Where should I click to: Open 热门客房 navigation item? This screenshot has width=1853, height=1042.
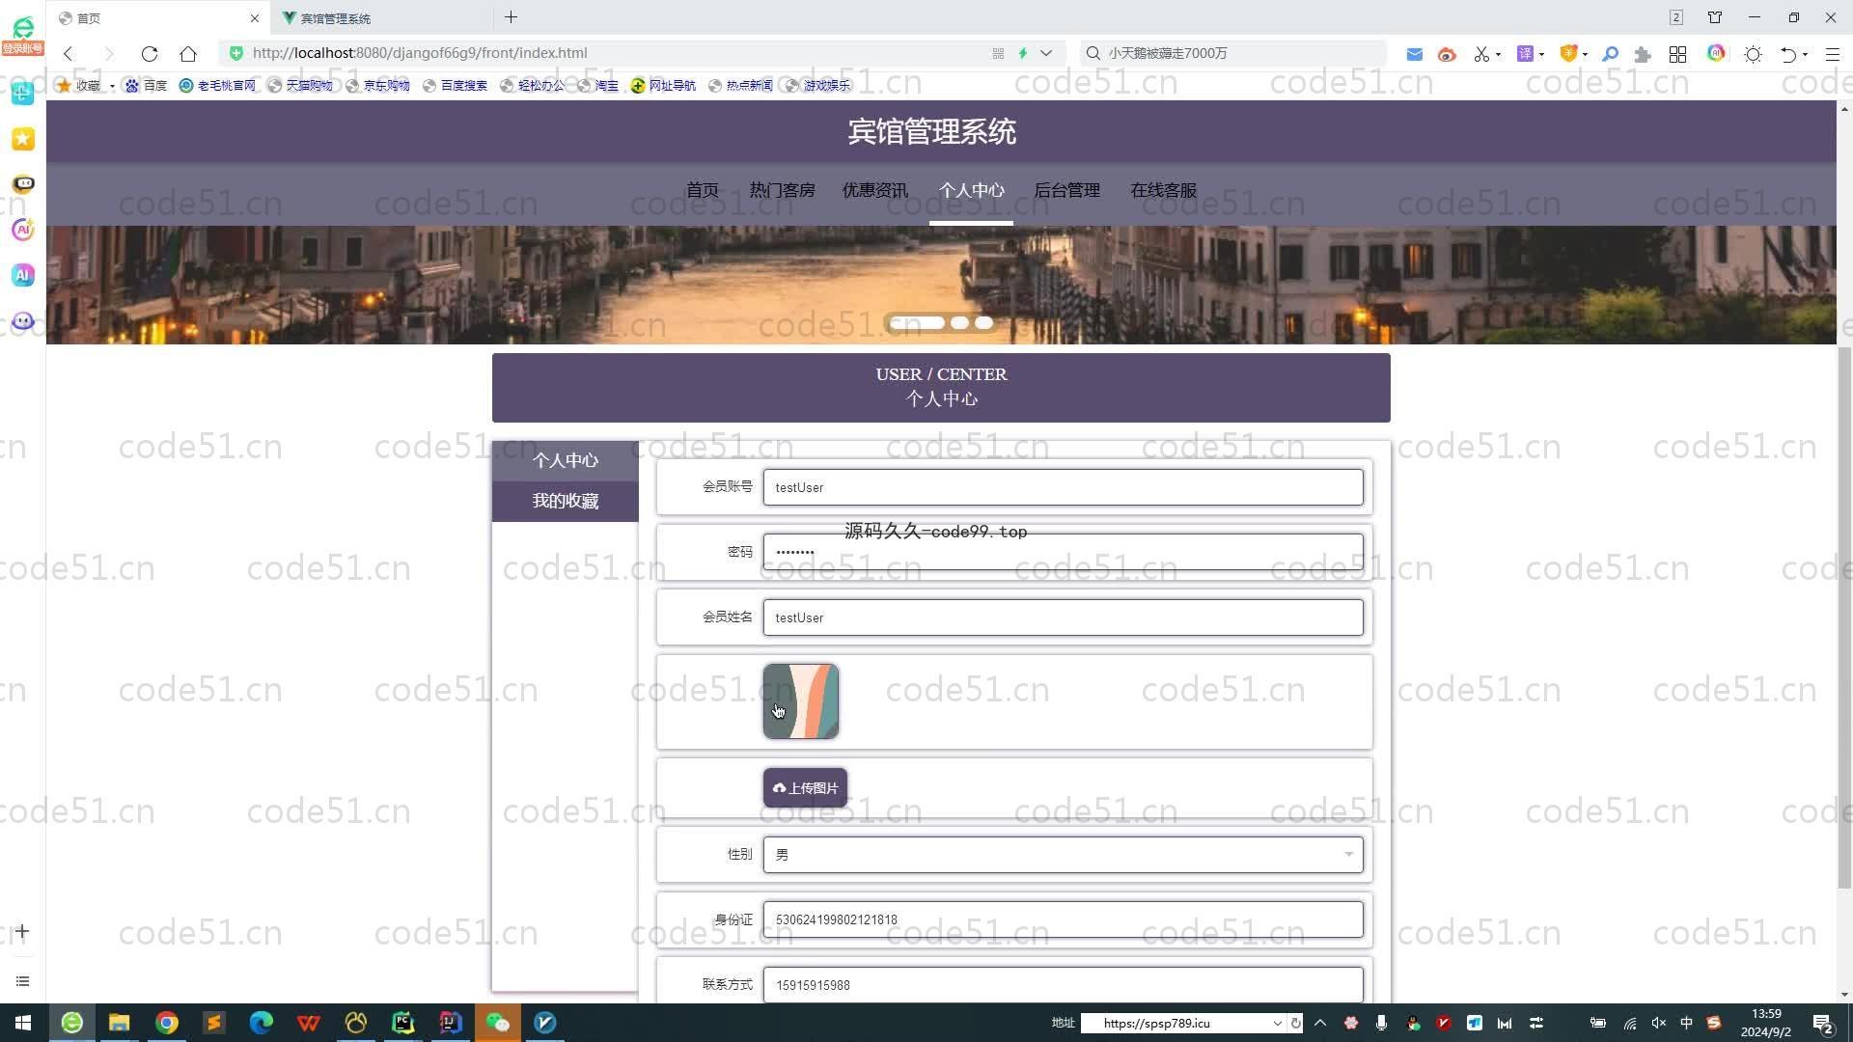pyautogui.click(x=782, y=190)
